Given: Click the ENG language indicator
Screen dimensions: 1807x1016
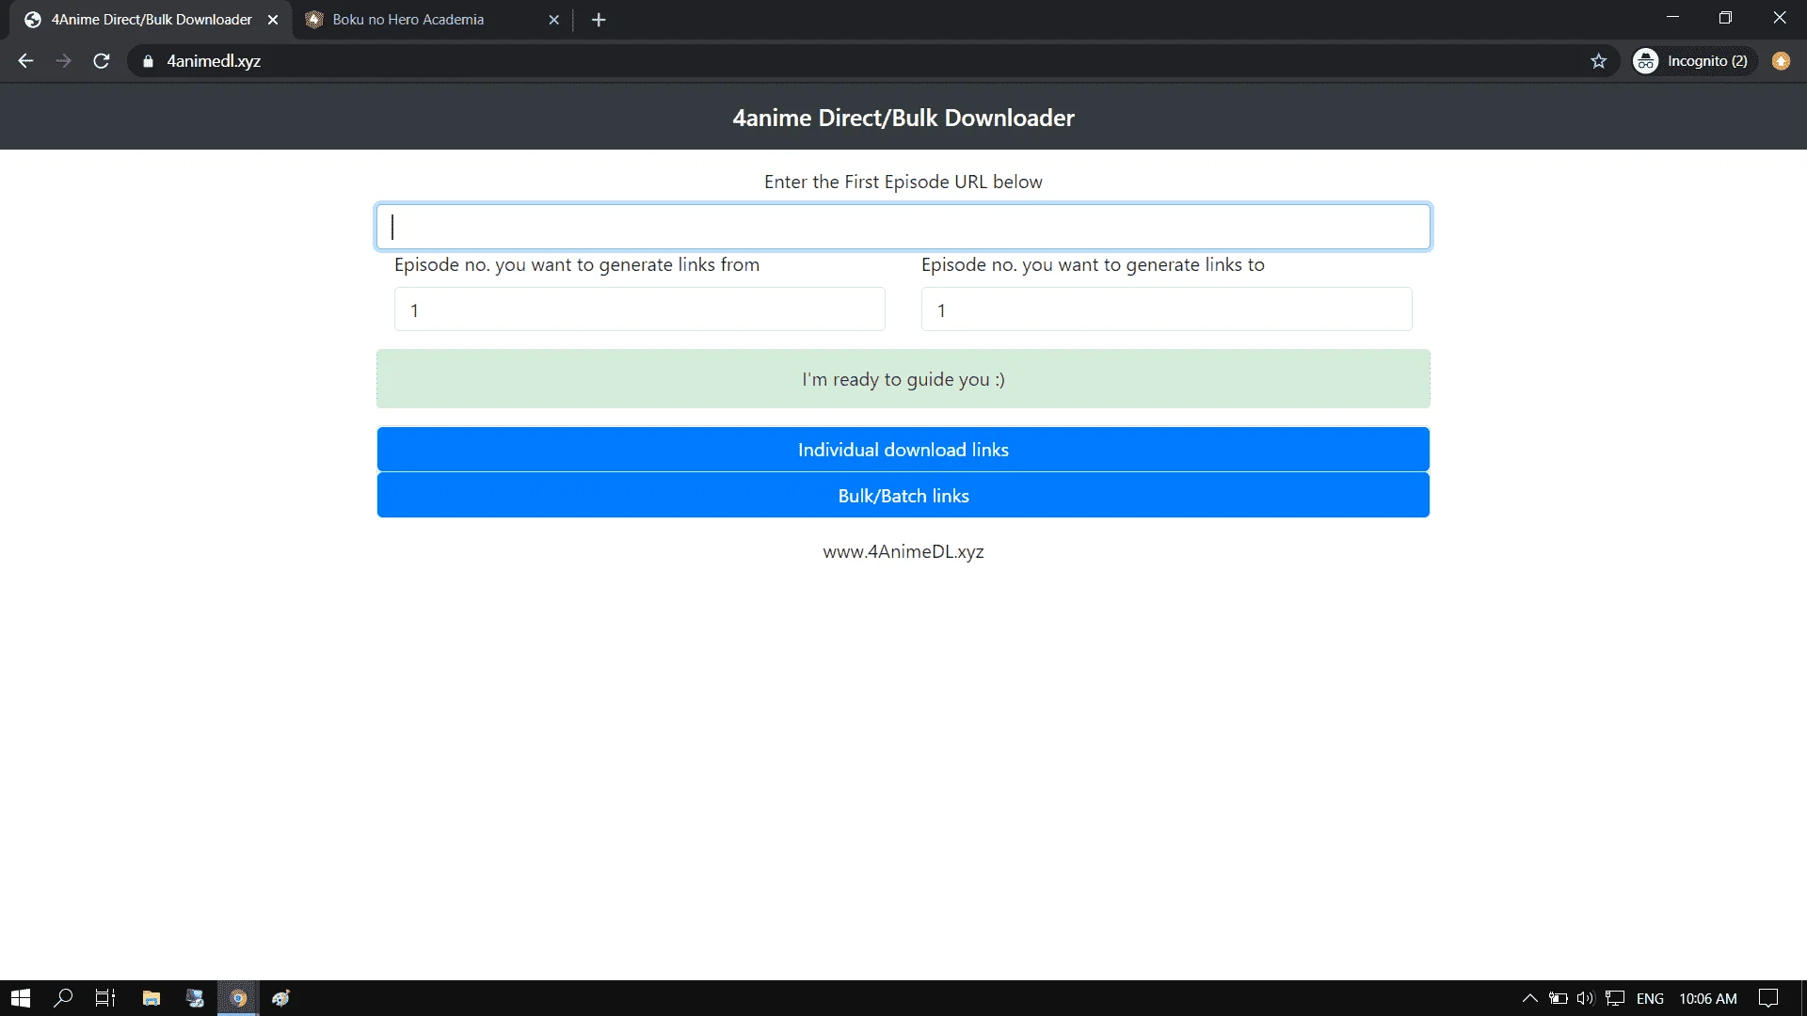Looking at the screenshot, I should (1650, 998).
